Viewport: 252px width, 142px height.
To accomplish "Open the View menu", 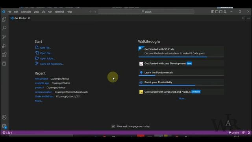I will [x=36, y=12].
